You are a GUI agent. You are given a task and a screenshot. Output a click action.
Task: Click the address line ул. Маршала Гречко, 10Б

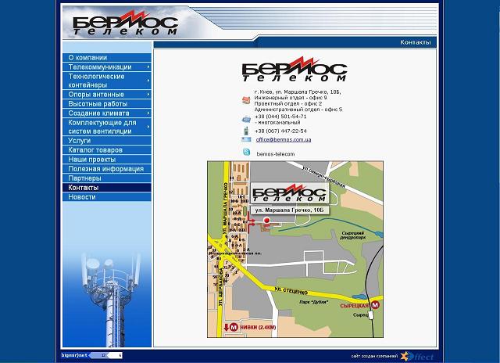[298, 92]
